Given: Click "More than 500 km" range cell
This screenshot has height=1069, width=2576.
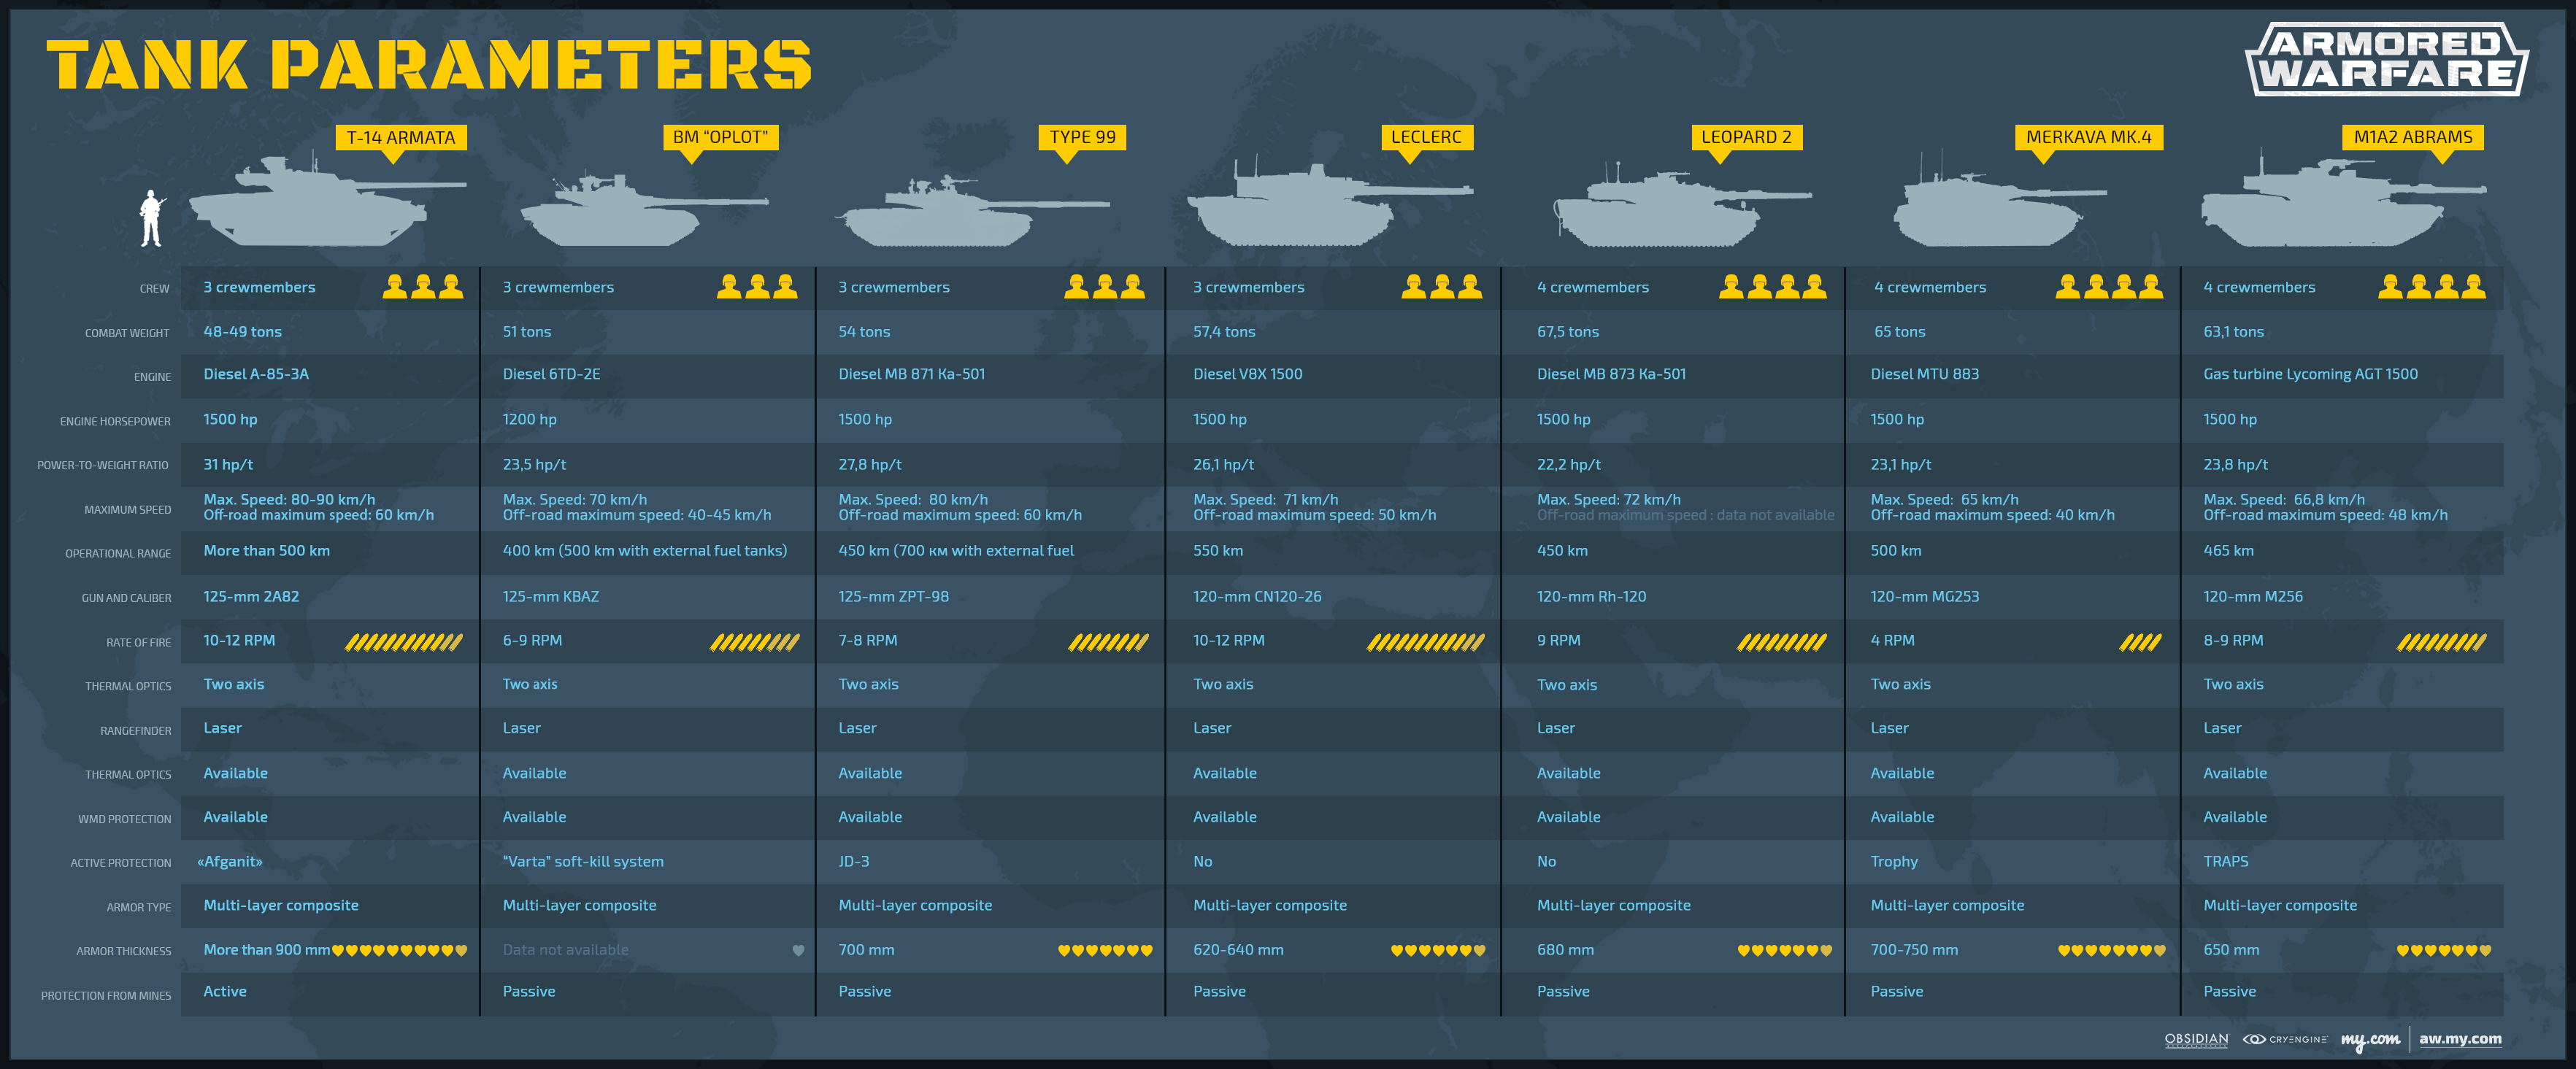Looking at the screenshot, I should (266, 551).
